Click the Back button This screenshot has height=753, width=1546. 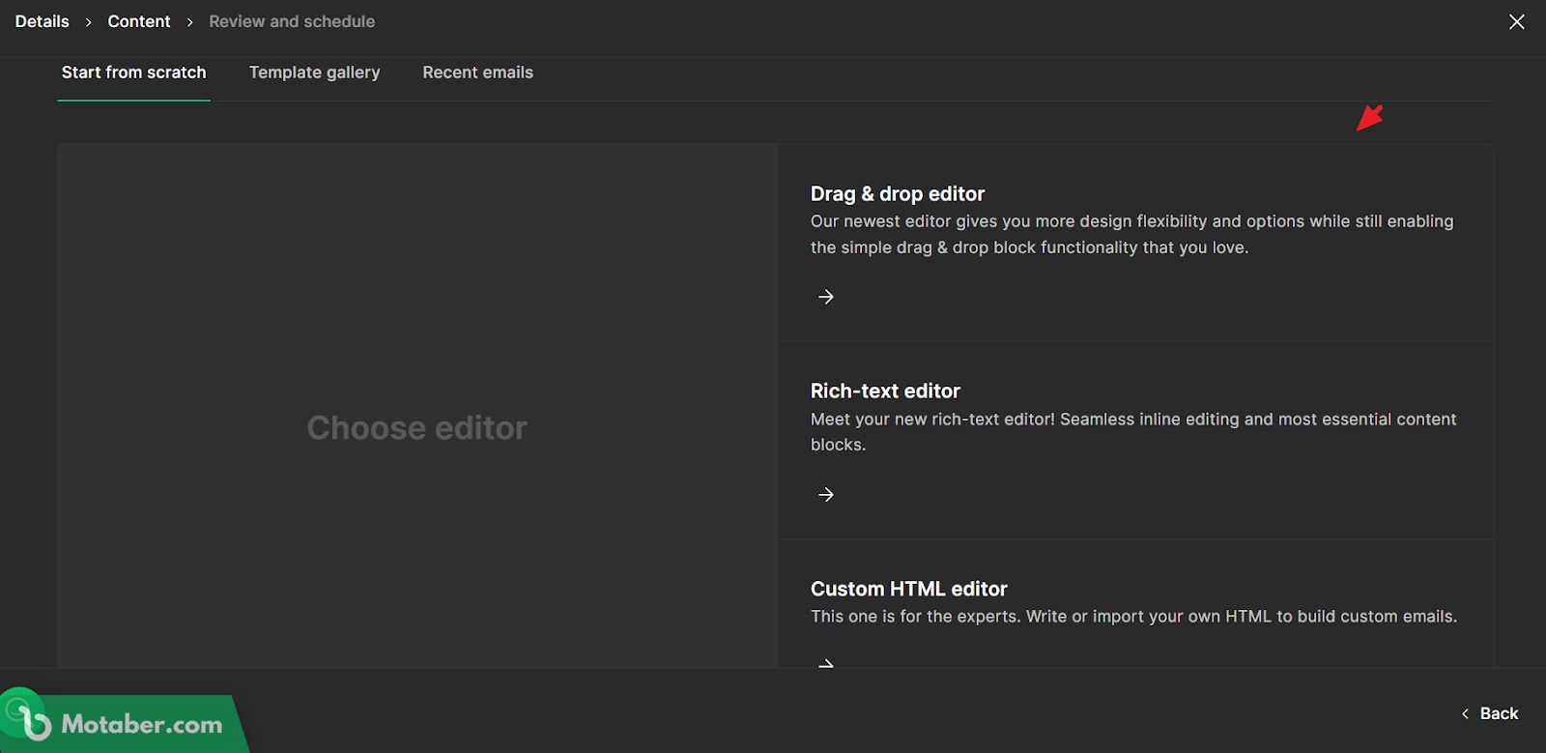(1490, 713)
